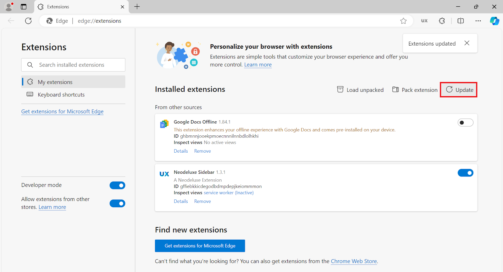Open Keyboard shortcuts section
This screenshot has width=503, height=272.
pos(61,95)
